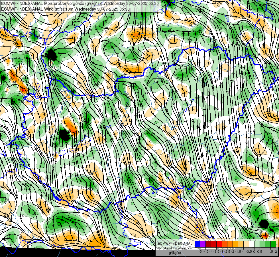Image resolution: width=279 pixels, height=257 pixels.
Task: Click the Wind (m/s) 10m title line
Action: 65,9
